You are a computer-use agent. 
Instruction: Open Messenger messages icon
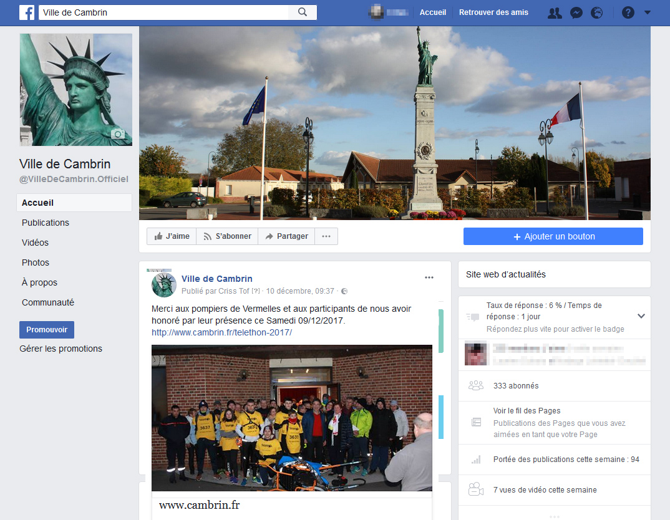click(576, 13)
